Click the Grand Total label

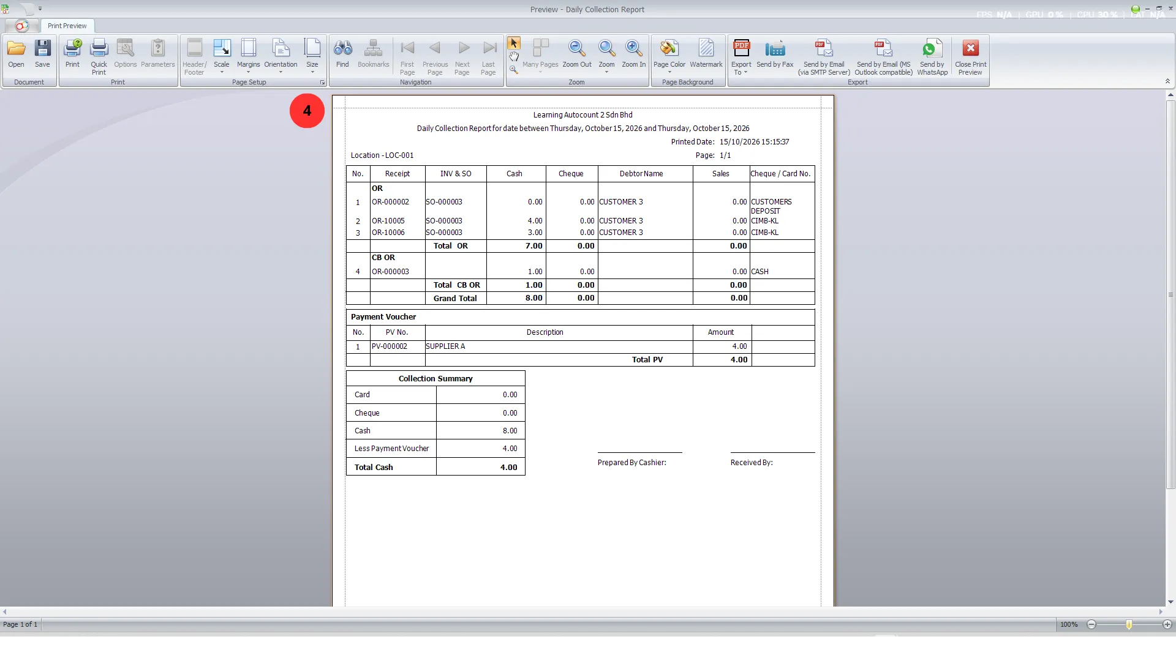point(455,298)
